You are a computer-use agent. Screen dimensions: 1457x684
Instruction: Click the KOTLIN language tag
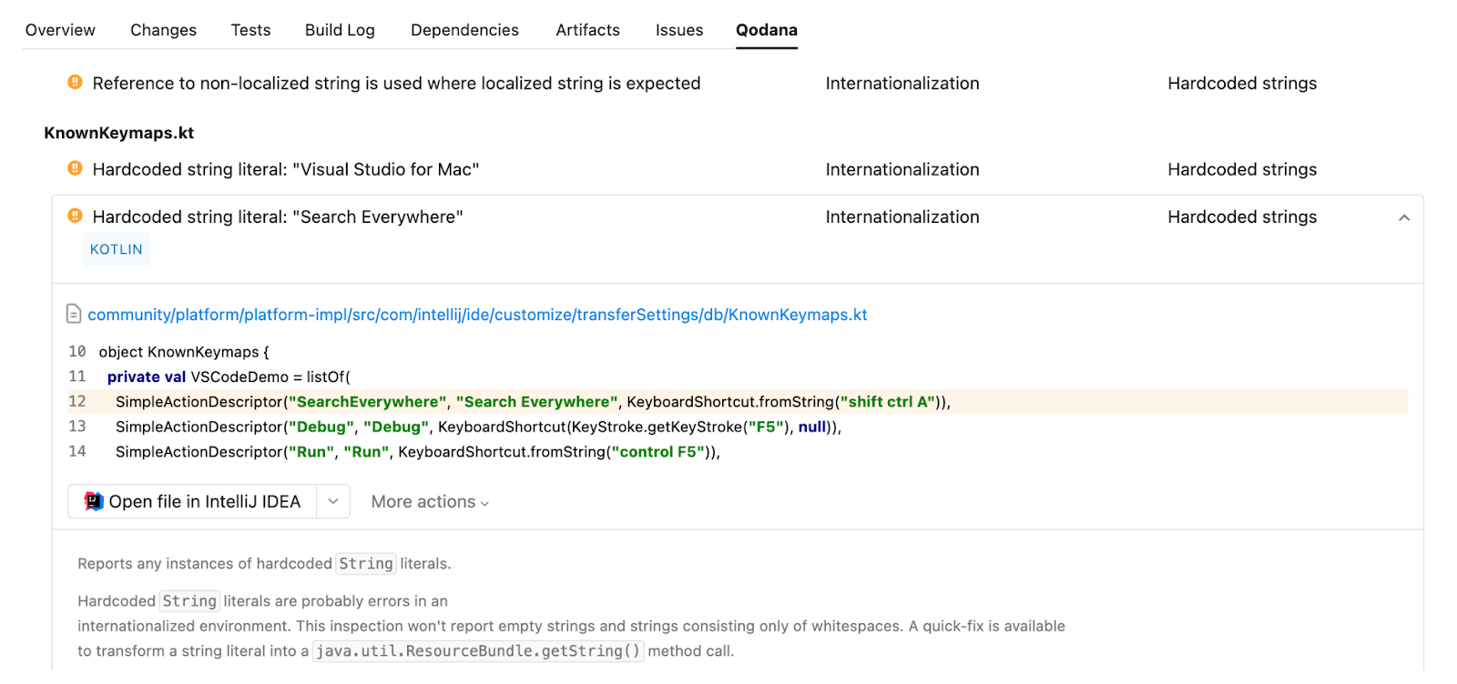117,249
